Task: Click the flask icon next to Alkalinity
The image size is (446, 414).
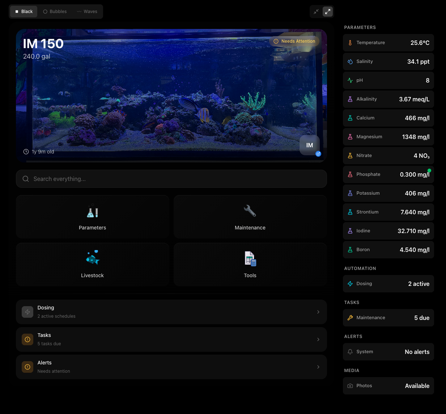Action: point(350,99)
